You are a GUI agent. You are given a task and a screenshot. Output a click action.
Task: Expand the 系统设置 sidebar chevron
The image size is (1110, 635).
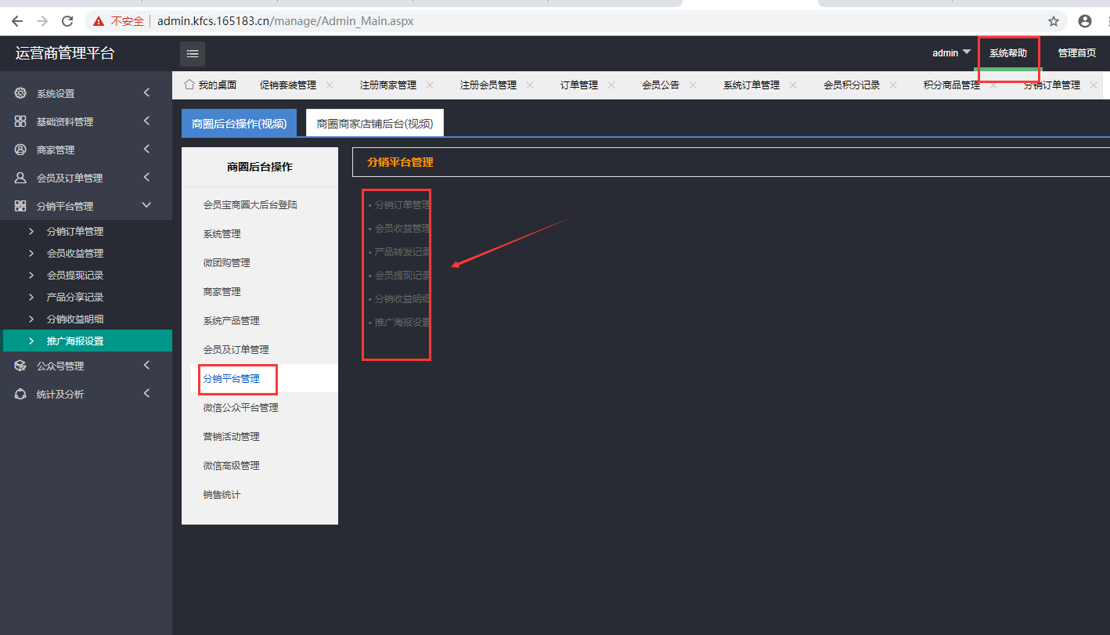point(146,93)
